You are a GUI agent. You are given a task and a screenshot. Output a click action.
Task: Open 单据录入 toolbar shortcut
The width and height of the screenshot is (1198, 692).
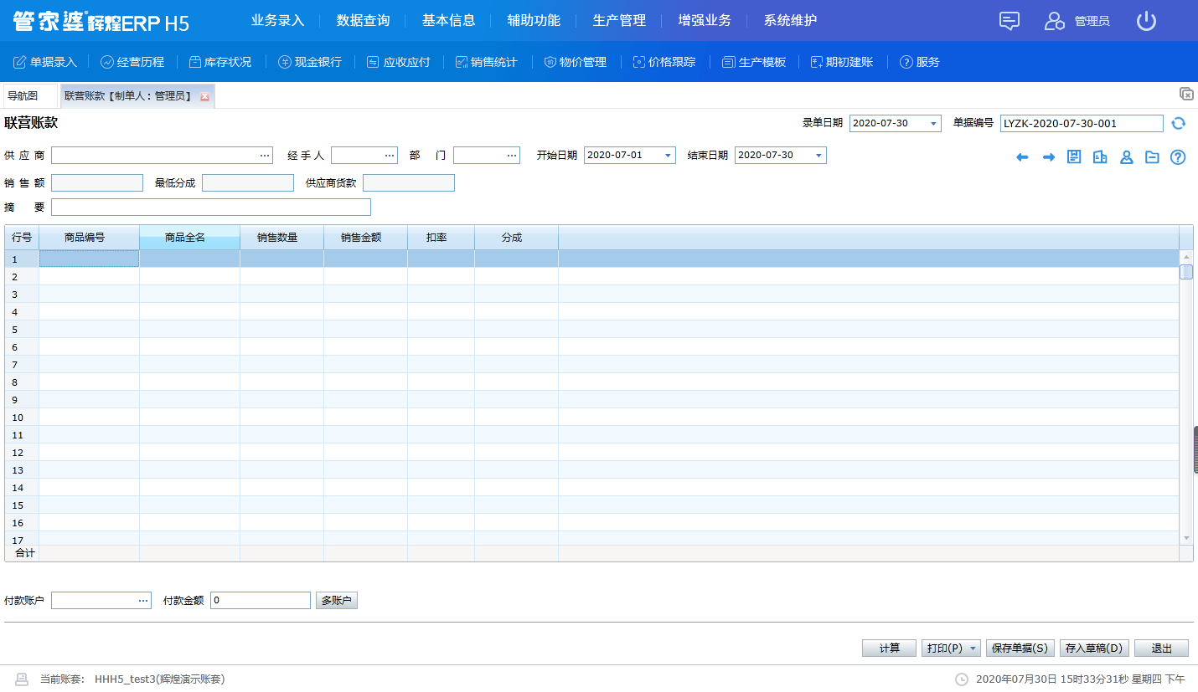[x=45, y=62]
